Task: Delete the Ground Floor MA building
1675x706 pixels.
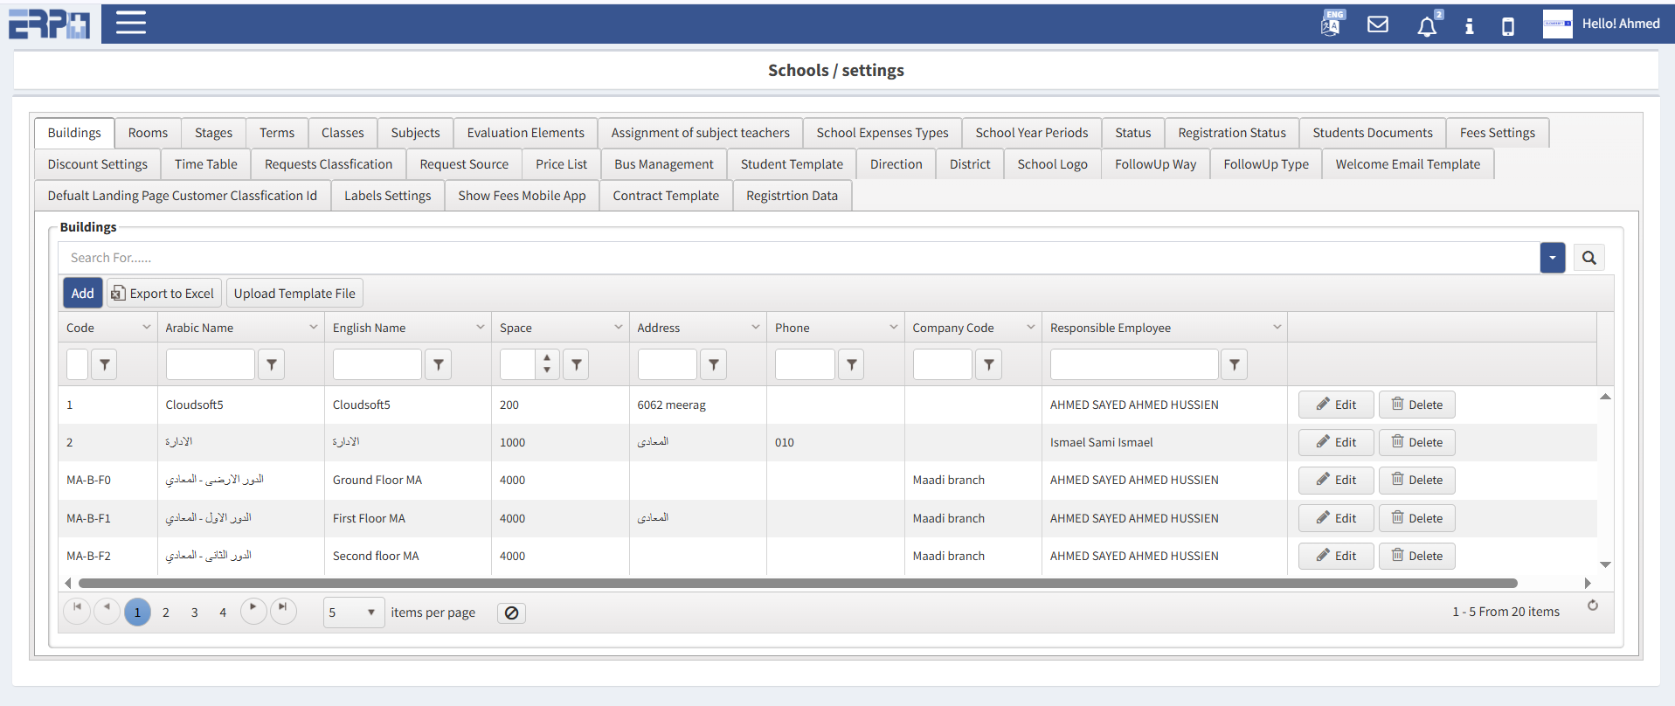Action: coord(1416,480)
